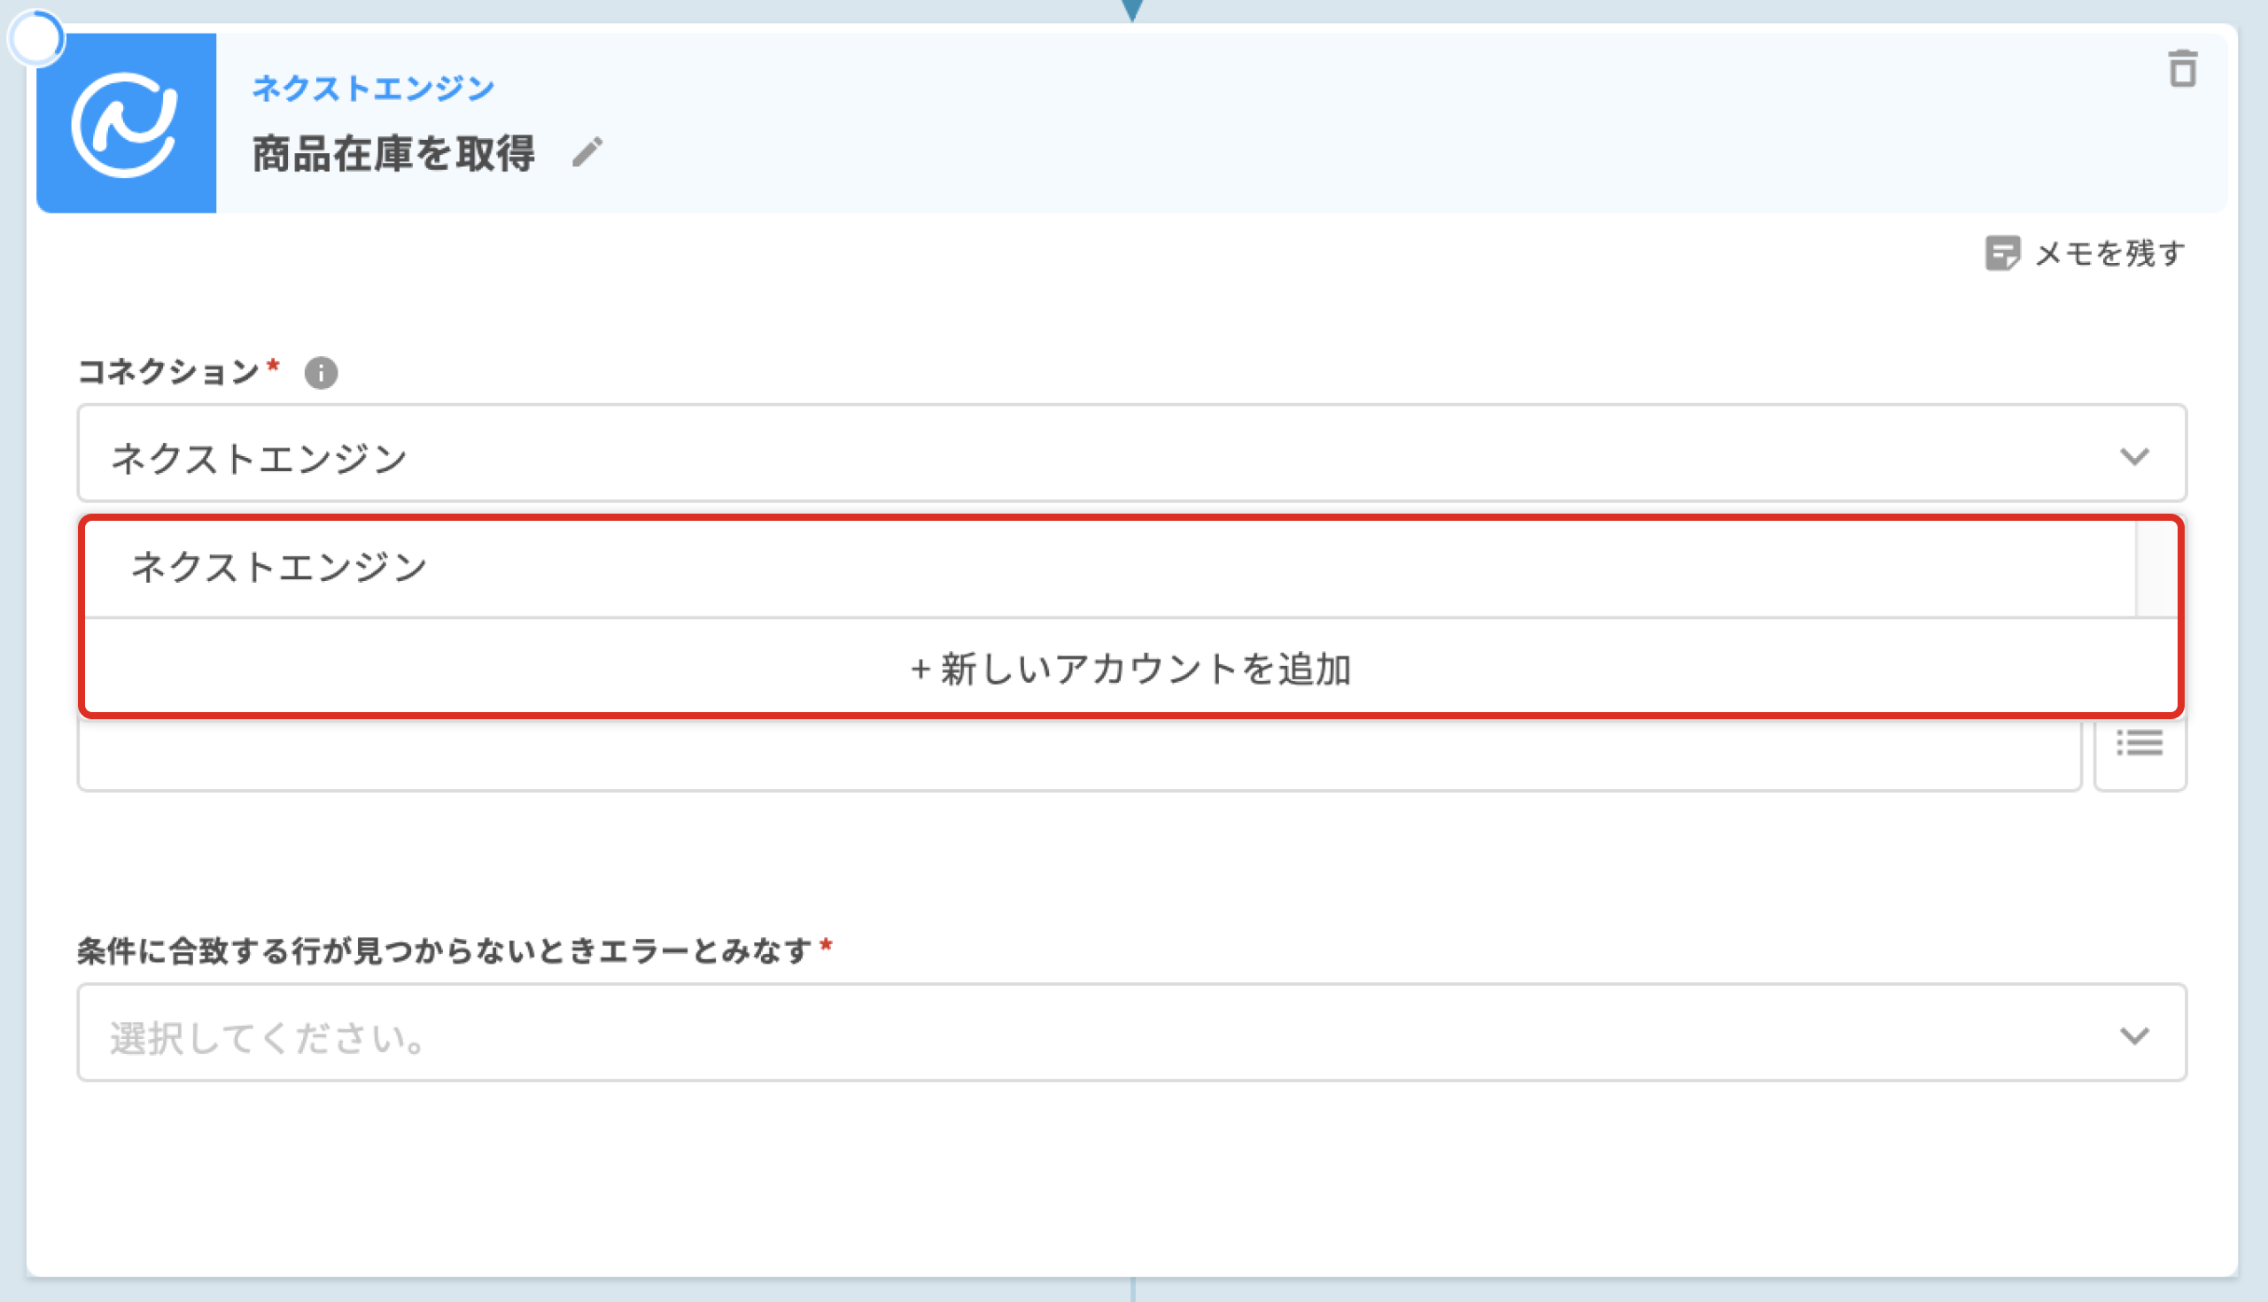The height and width of the screenshot is (1302, 2268).
Task: Click the pencil icon to rename step
Action: point(587,152)
